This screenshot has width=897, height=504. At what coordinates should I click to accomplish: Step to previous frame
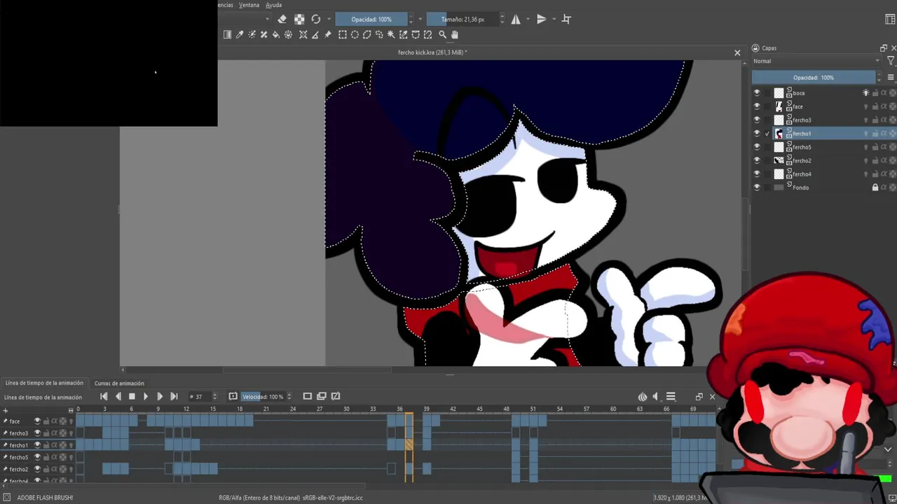pyautogui.click(x=118, y=397)
